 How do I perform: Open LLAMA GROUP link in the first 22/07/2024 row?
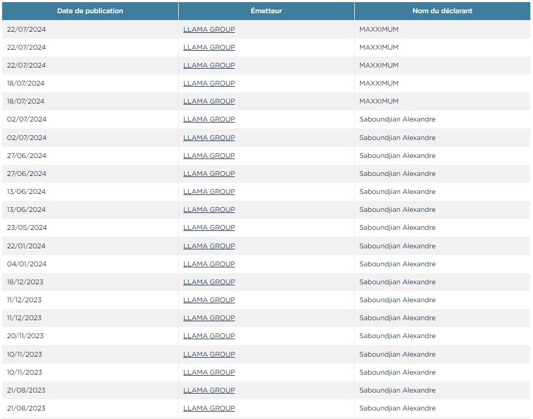(x=209, y=29)
